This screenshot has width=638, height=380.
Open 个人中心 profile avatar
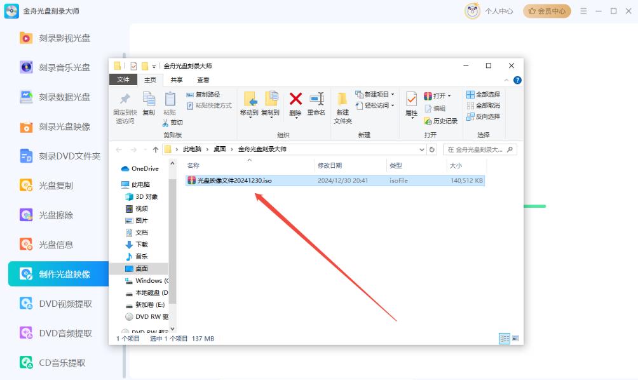(472, 11)
